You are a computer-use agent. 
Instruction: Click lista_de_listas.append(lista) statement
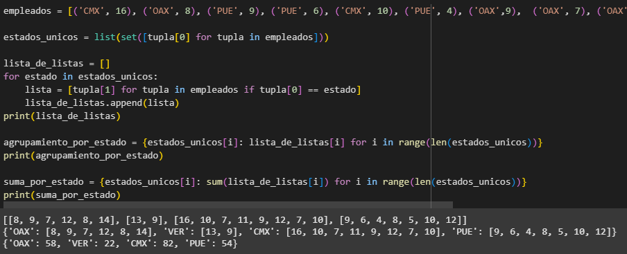[102, 103]
